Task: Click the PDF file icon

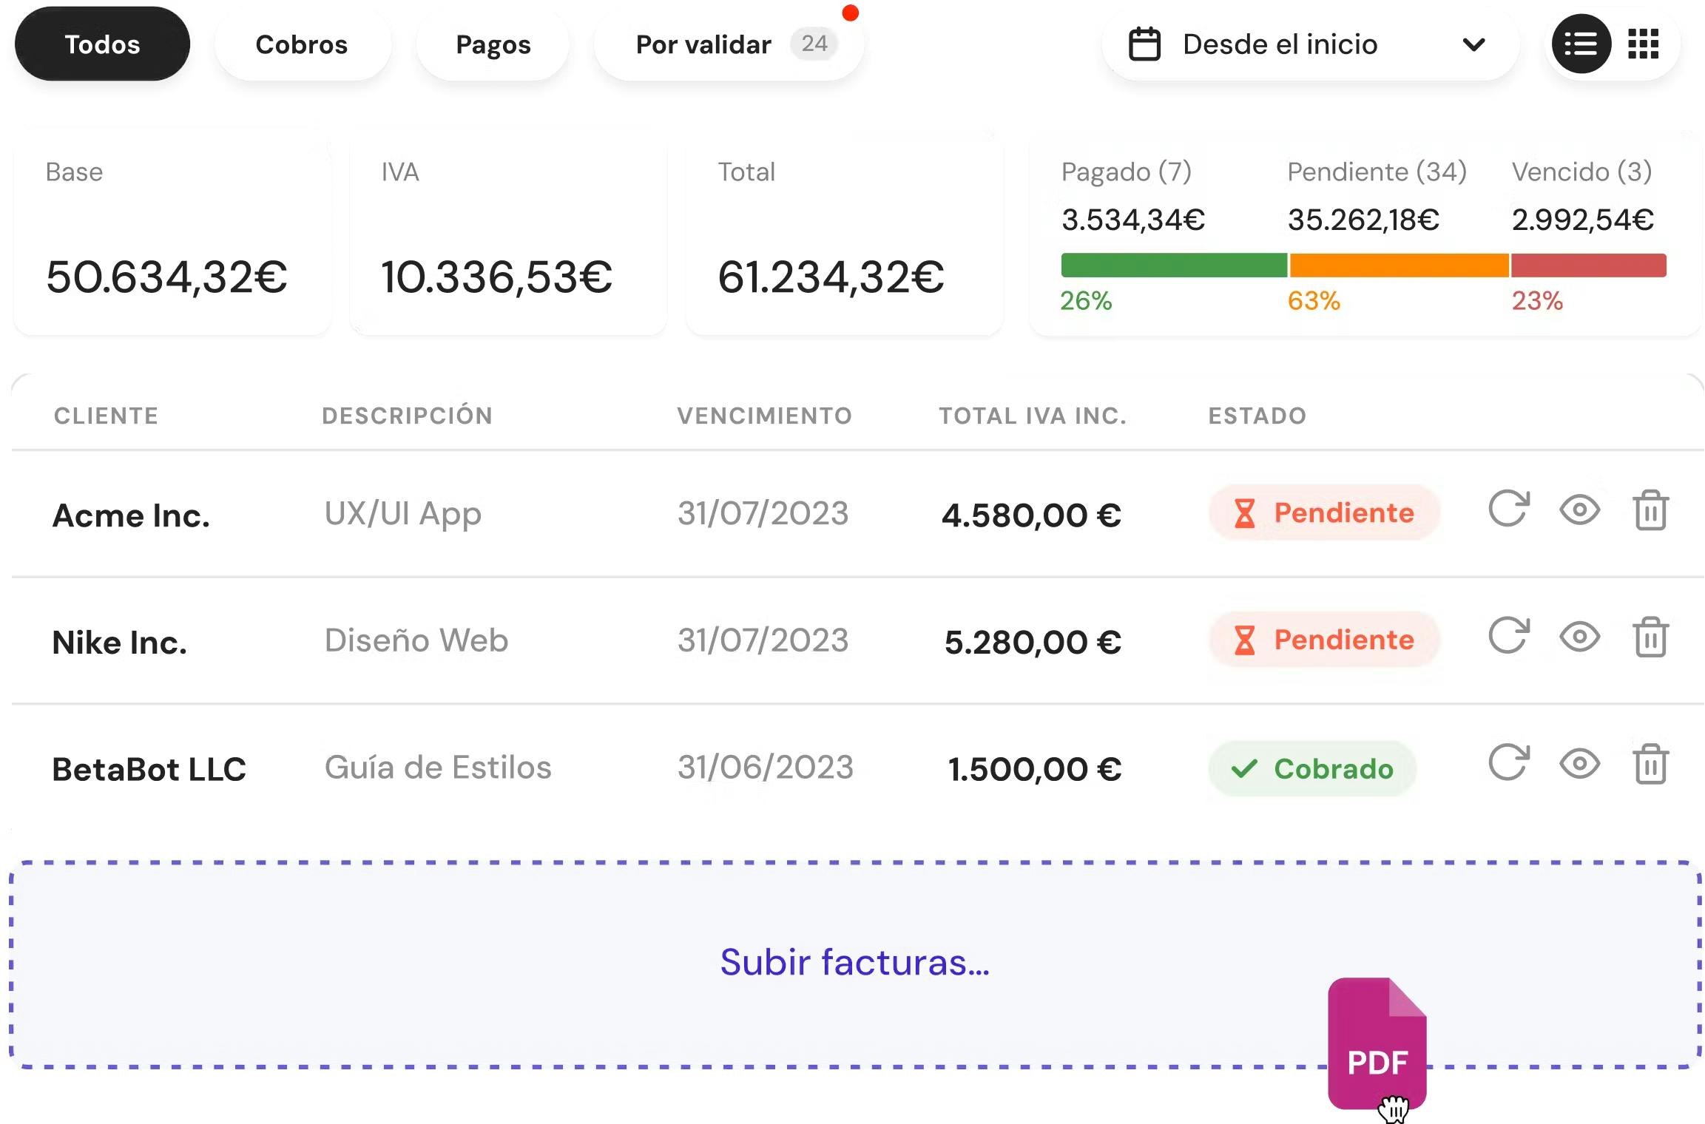Action: [x=1377, y=1043]
